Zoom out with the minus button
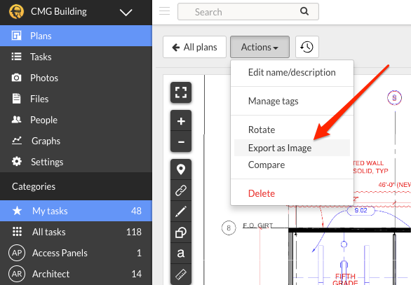The width and height of the screenshot is (411, 285). coord(181,141)
